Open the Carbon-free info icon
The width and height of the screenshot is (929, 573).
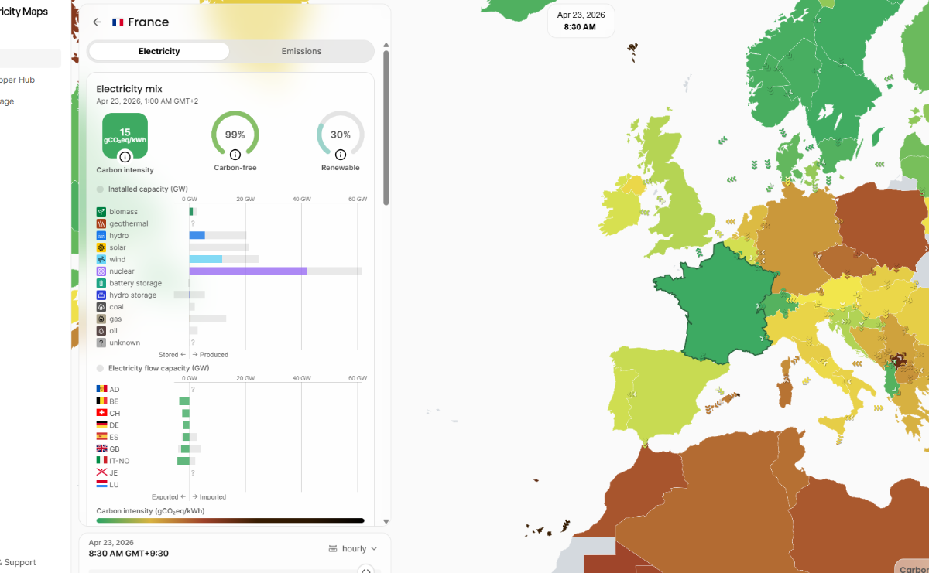tap(235, 155)
